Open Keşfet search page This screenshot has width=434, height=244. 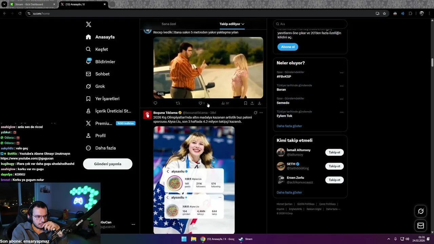click(x=97, y=49)
